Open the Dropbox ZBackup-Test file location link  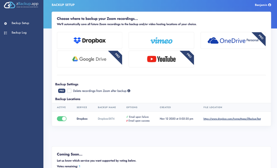pyautogui.click(x=232, y=118)
